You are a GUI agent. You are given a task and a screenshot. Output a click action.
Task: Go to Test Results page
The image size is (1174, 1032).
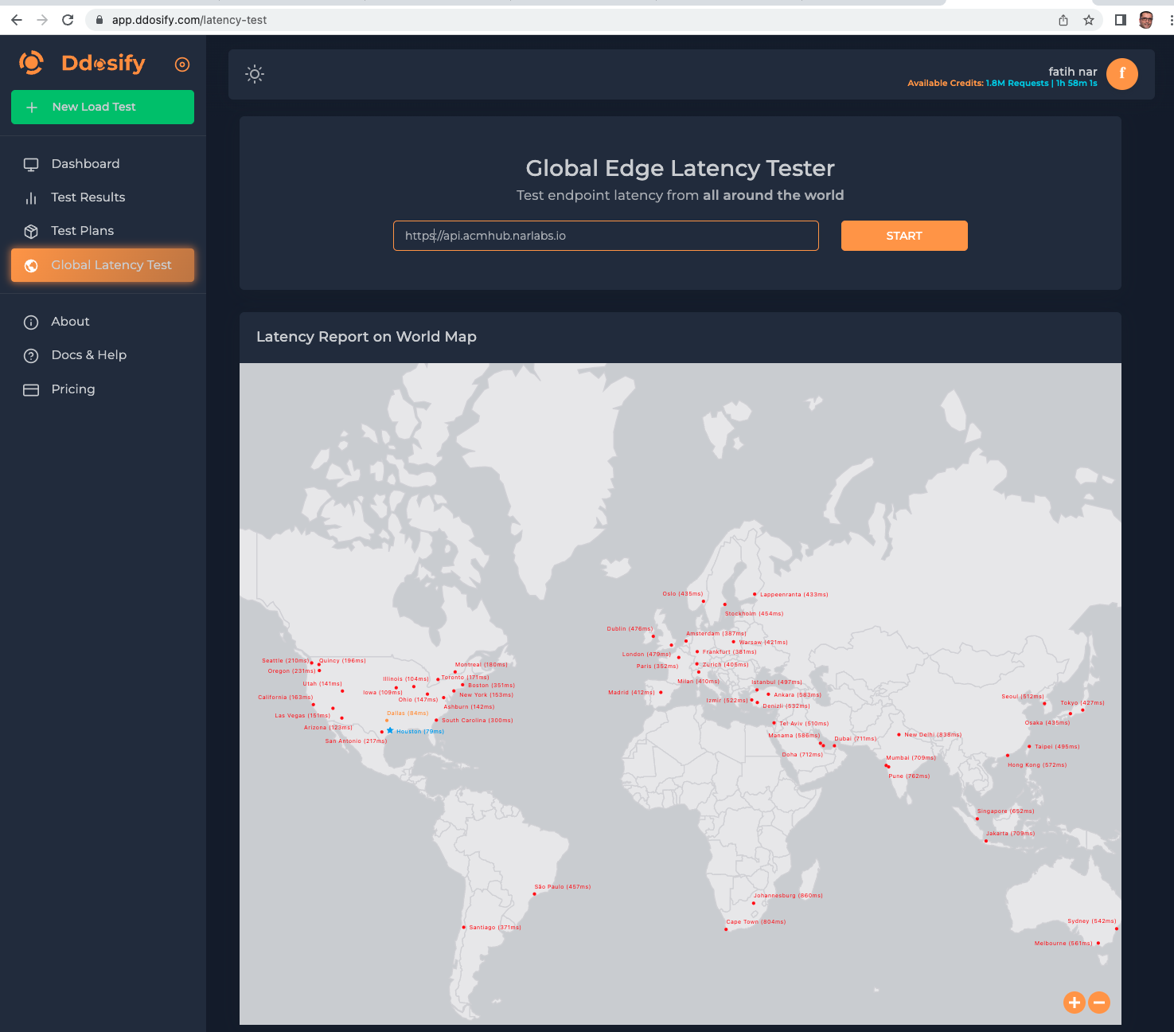[x=88, y=197]
